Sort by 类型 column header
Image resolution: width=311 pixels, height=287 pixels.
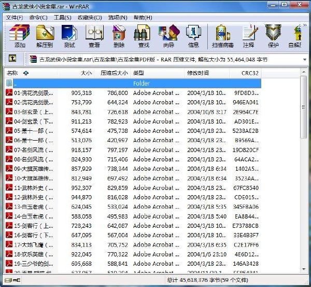pos(157,73)
